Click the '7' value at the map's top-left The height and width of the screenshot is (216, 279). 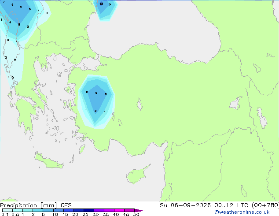[4, 2]
